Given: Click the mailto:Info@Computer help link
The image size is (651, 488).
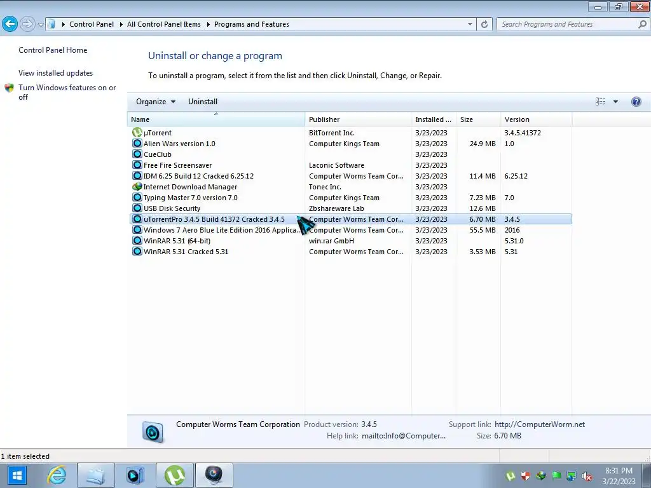Looking at the screenshot, I should click(x=404, y=436).
